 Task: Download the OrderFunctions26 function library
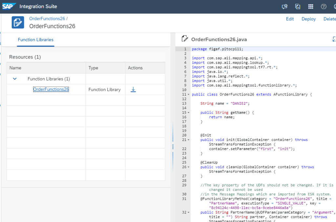click(x=133, y=90)
